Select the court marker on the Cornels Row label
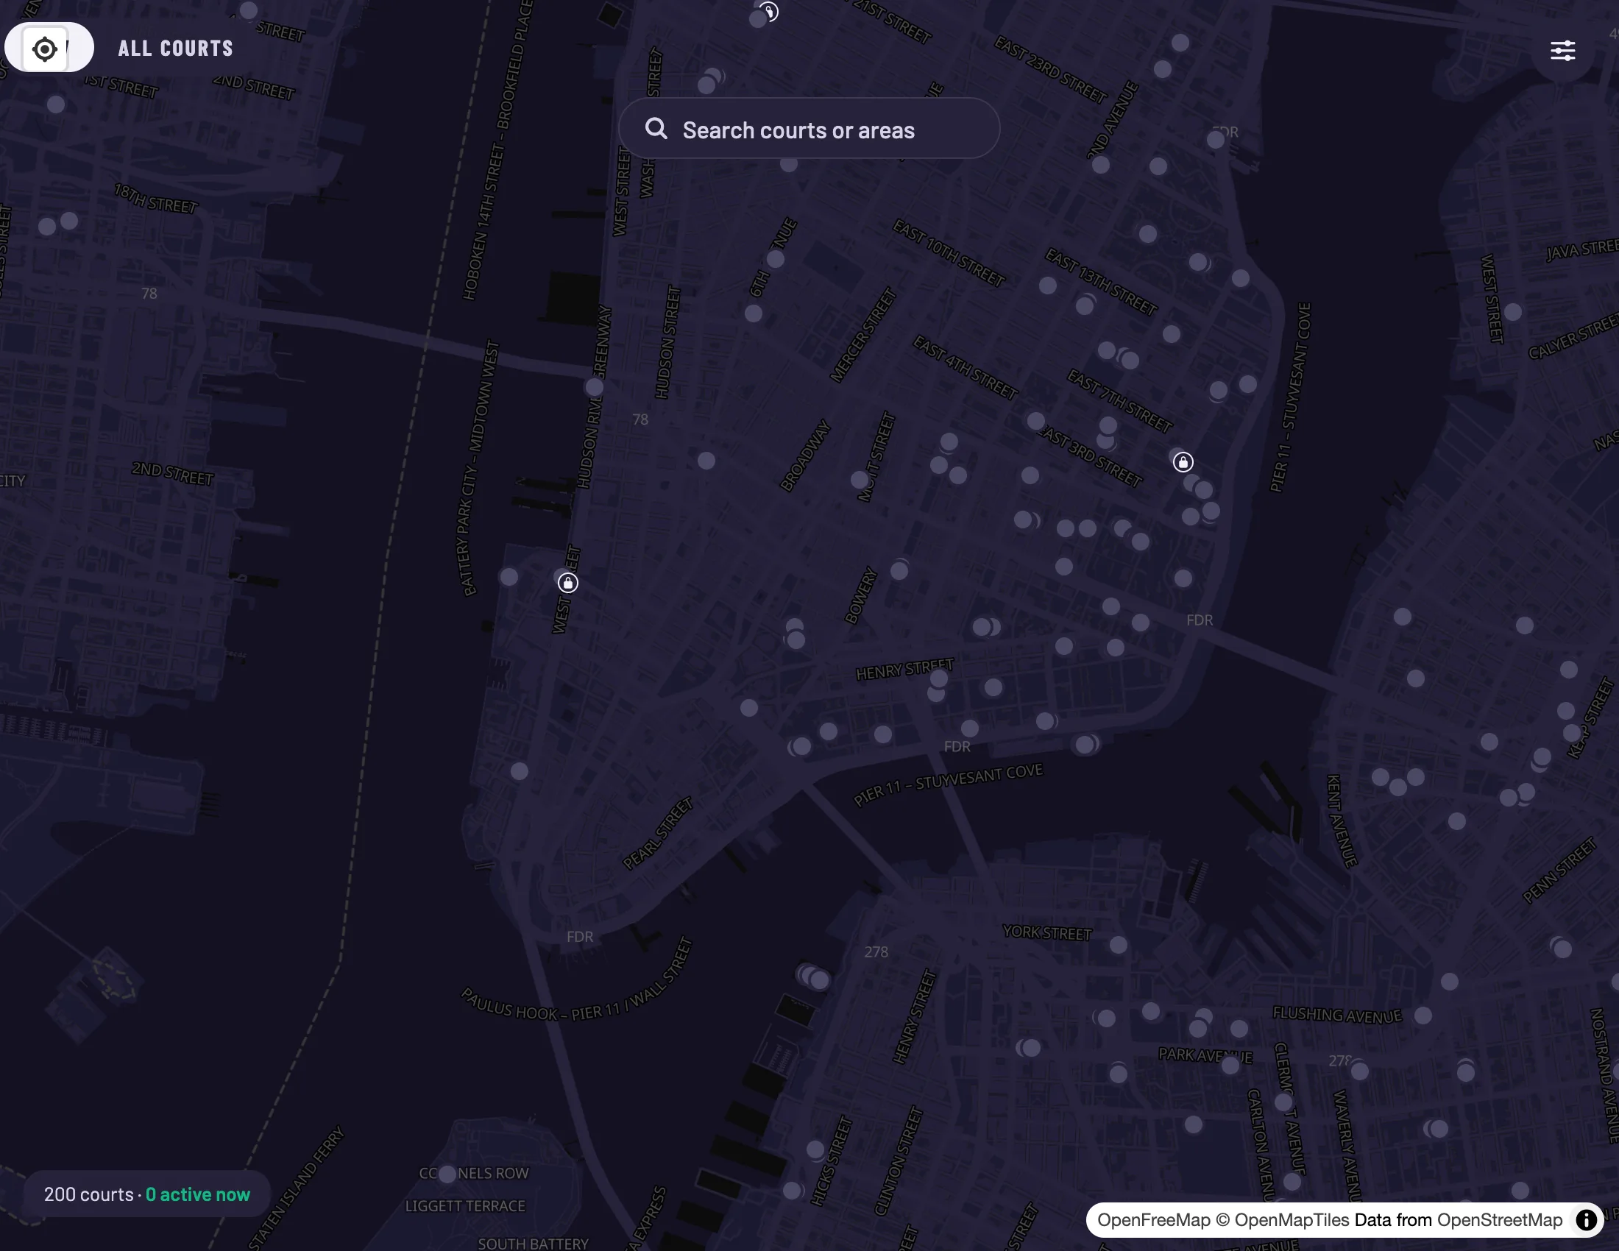This screenshot has height=1251, width=1619. click(447, 1174)
